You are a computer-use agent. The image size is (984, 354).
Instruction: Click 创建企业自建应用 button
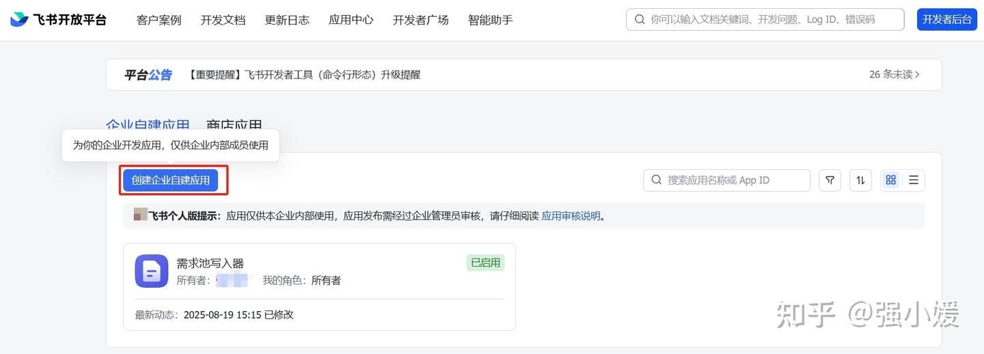click(x=171, y=180)
